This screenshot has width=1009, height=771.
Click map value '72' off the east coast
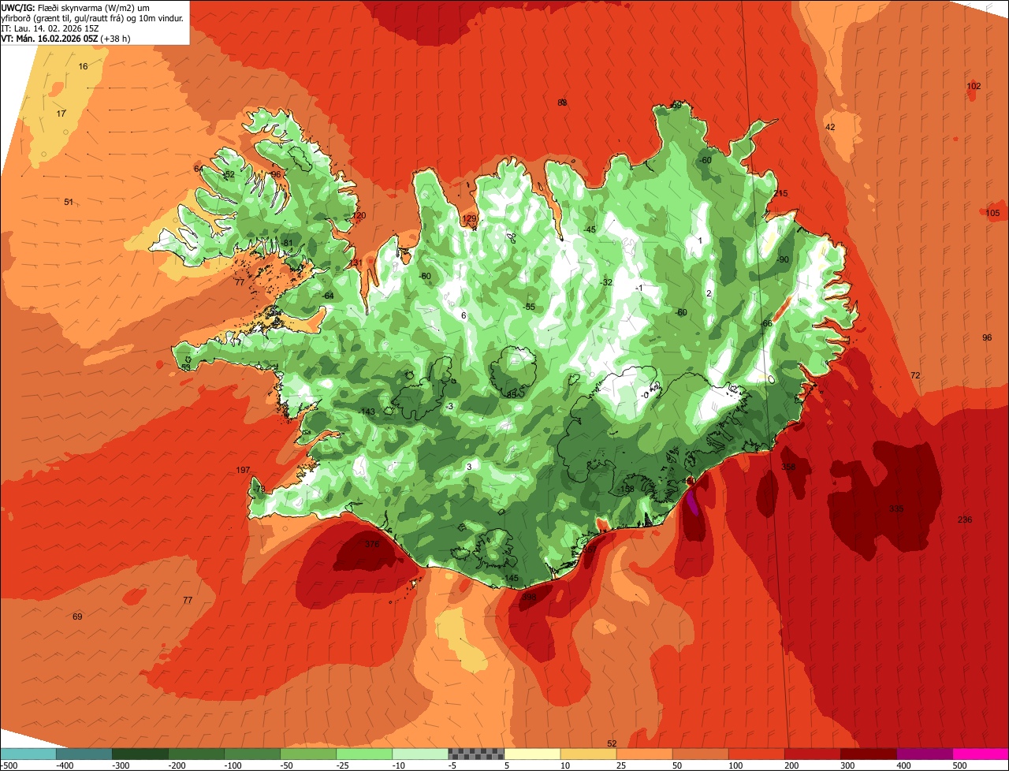click(915, 375)
